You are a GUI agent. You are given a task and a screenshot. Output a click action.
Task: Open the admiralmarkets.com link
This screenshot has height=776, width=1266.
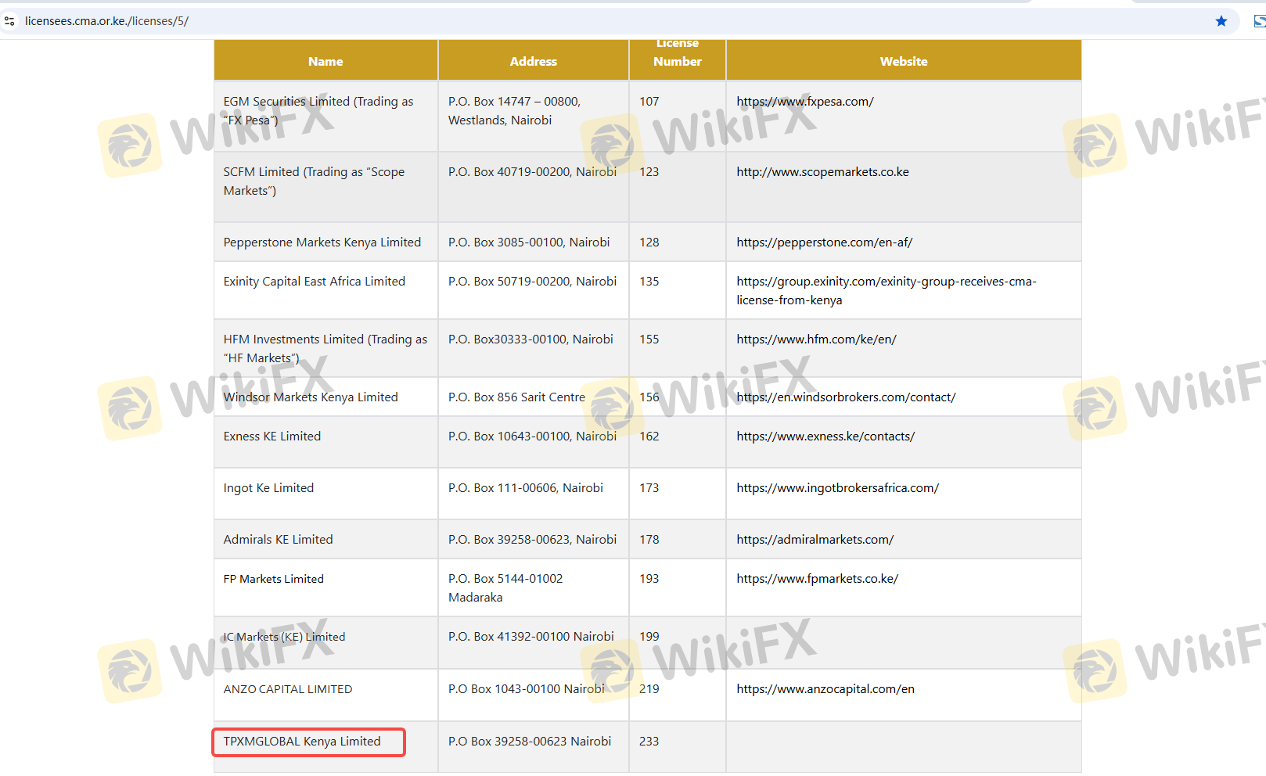(x=815, y=540)
